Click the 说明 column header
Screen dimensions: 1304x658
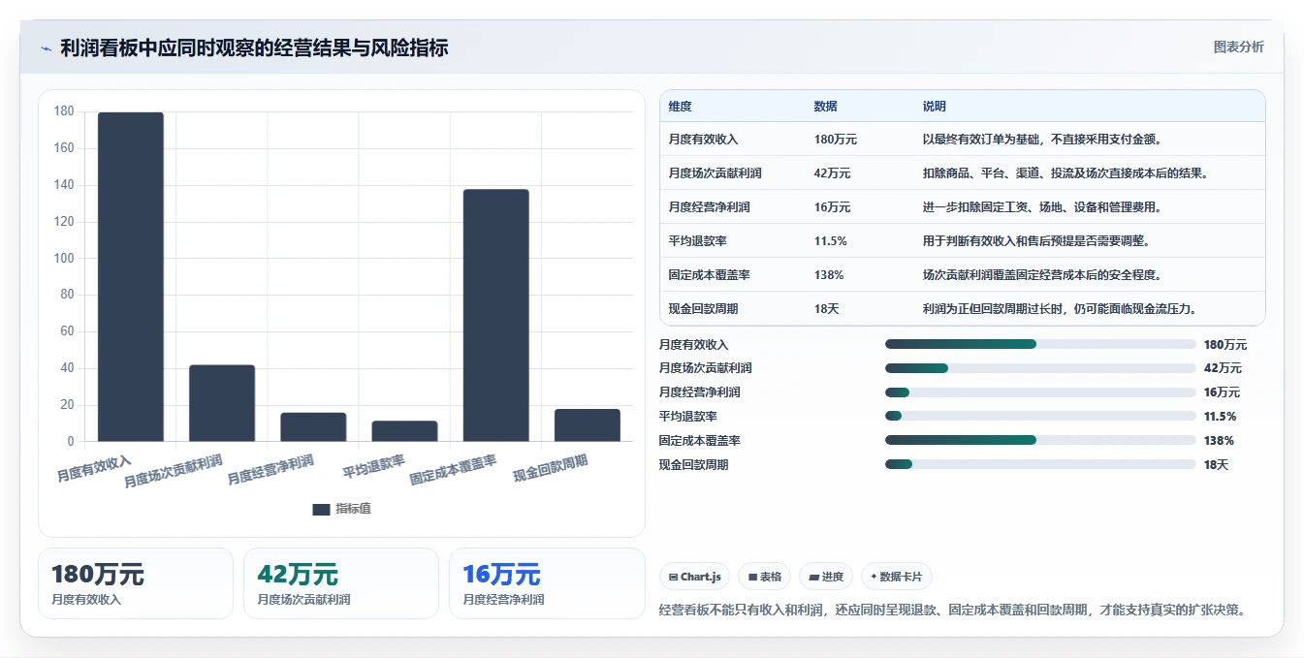tap(935, 107)
